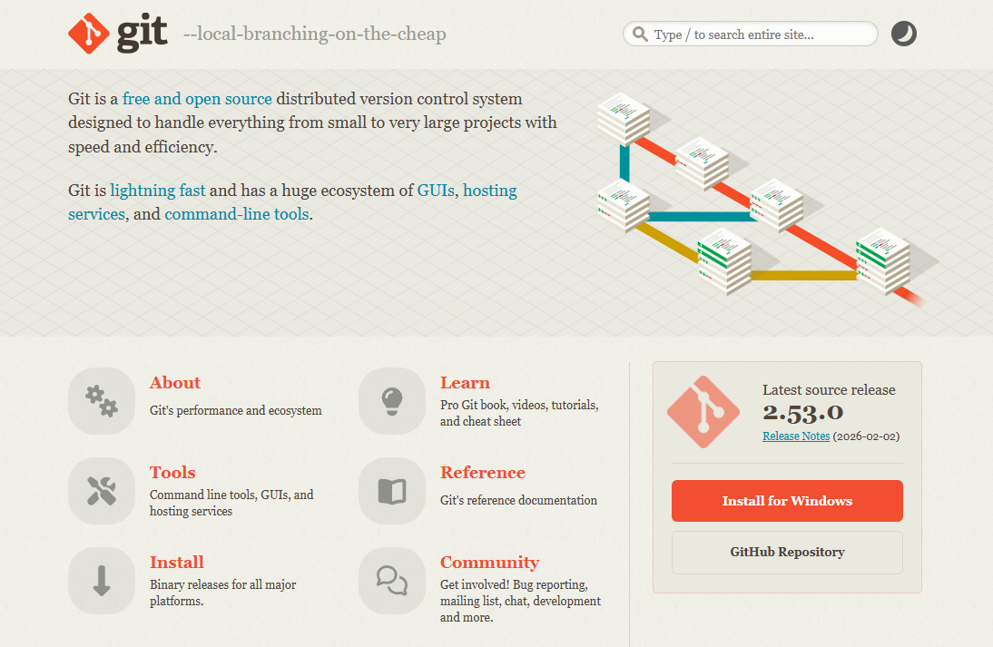Follow the 'free and open source' link
Screen dimensions: 993x647
tap(197, 99)
